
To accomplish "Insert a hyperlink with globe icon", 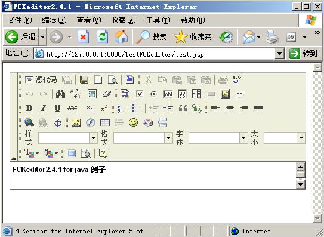I will [29, 123].
